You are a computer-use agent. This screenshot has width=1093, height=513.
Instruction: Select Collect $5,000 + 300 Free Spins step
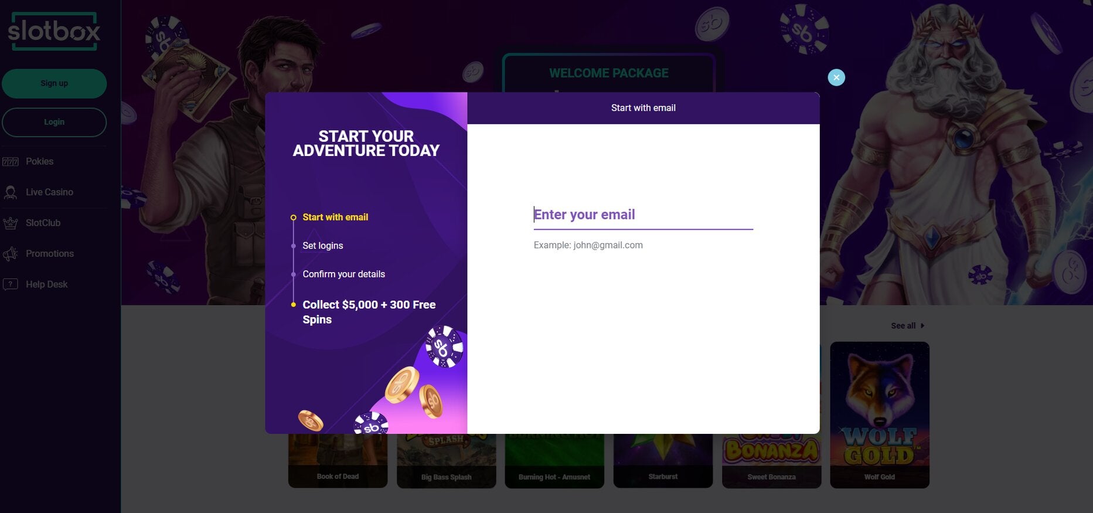pos(369,312)
